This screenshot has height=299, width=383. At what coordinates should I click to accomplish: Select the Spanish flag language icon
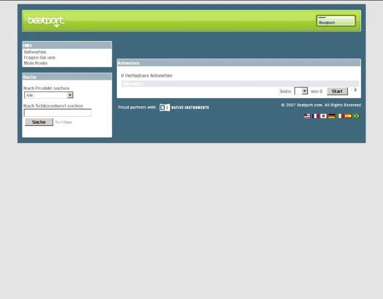point(348,116)
